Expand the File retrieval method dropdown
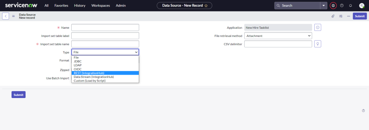 (x=278, y=36)
